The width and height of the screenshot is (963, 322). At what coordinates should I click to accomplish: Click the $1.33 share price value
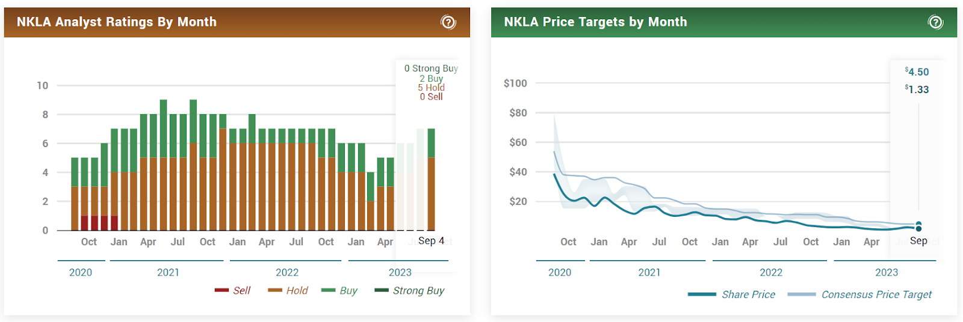(917, 89)
